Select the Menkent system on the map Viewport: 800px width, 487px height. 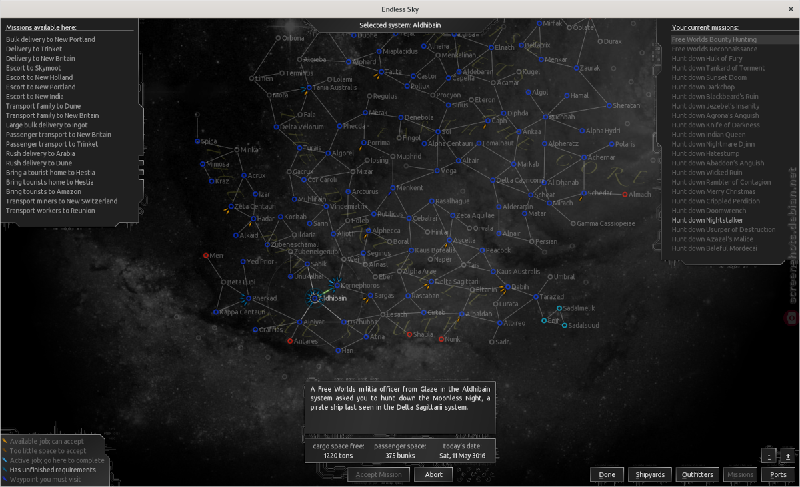pos(393,188)
